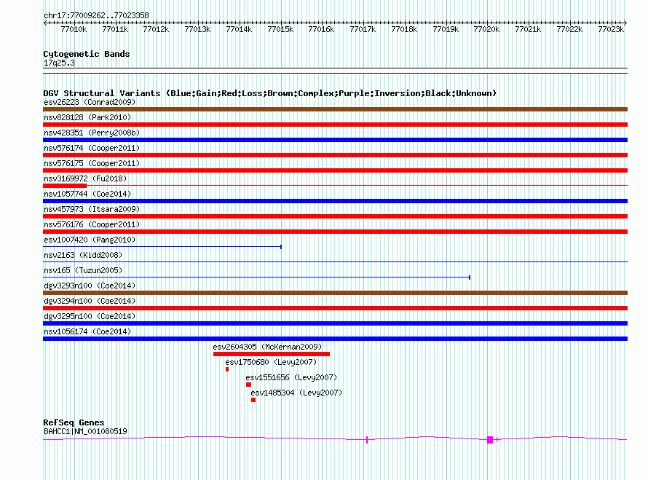Click the end cap of the nsv165 blue line
The width and height of the screenshot is (648, 480).
(x=470, y=278)
